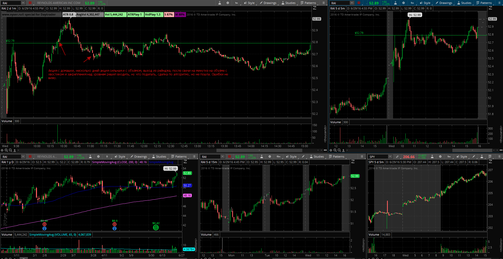
Task: Open the settings gear in the SPY chart
Action: (x=440, y=157)
